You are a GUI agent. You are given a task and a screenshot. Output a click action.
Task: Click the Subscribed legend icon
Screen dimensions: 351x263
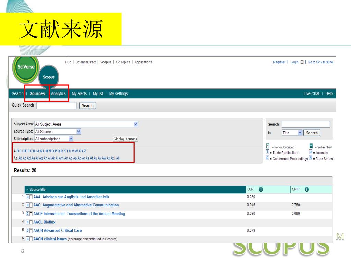point(311,146)
